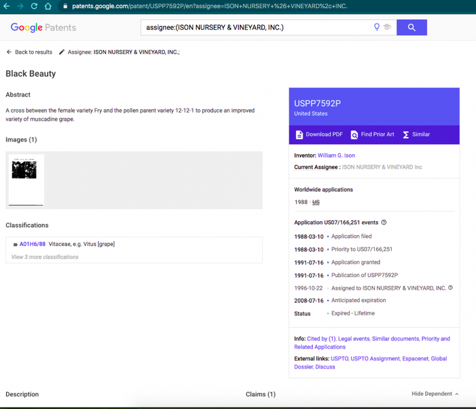The width and height of the screenshot is (476, 409).
Task: Click the USPP7592P patent number heading
Action: coord(317,104)
